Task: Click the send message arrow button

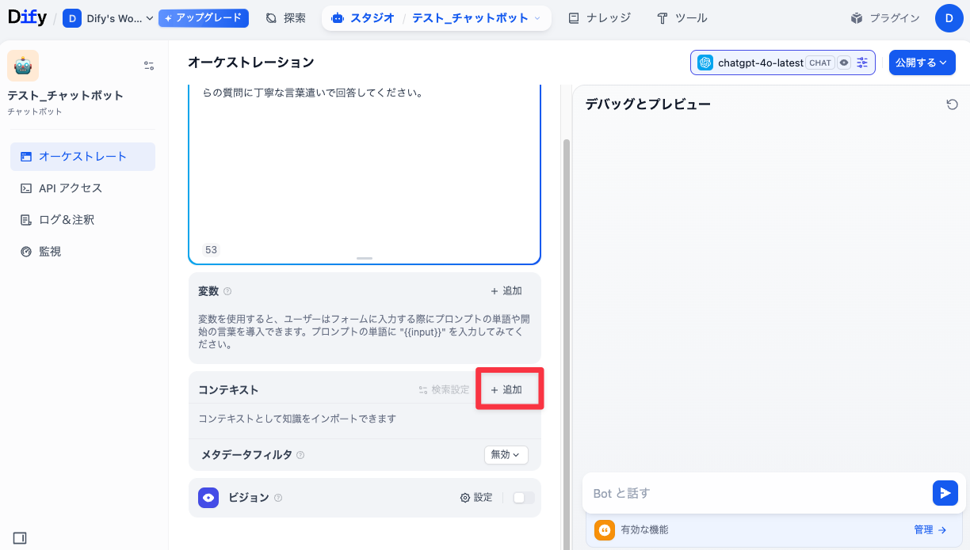Action: [x=945, y=492]
